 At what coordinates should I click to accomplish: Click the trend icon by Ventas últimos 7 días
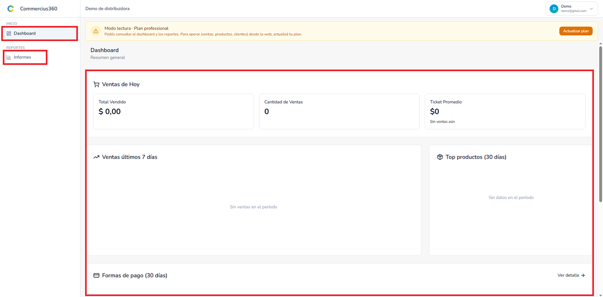coord(96,157)
